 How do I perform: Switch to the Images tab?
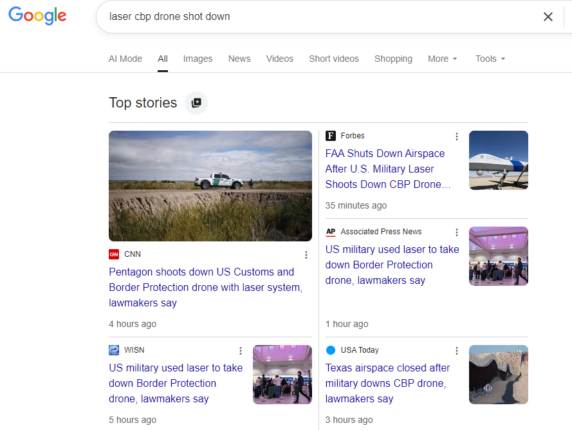coord(198,59)
